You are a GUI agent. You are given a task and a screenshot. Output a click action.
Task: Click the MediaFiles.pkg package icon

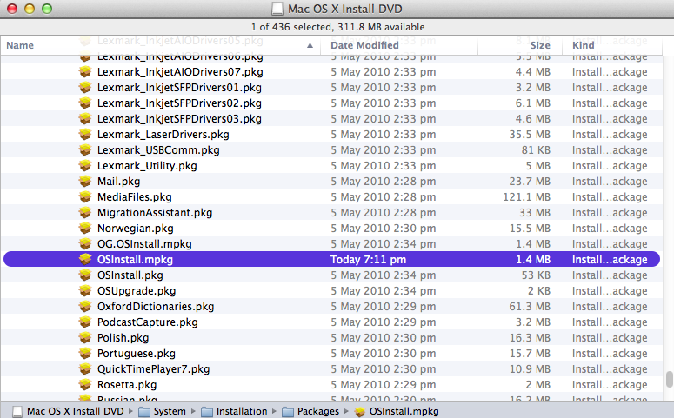[85, 196]
